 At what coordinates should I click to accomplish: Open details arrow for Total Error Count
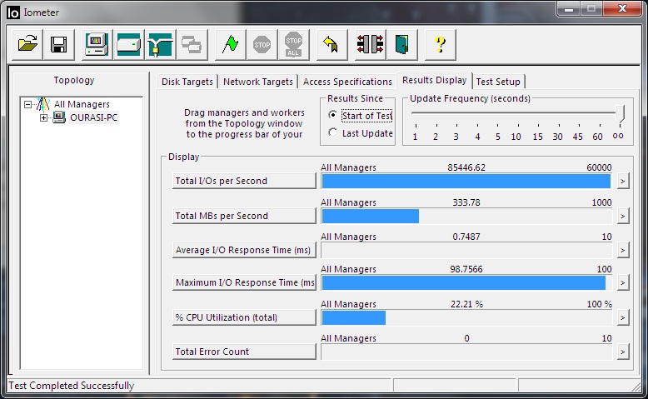click(x=623, y=352)
